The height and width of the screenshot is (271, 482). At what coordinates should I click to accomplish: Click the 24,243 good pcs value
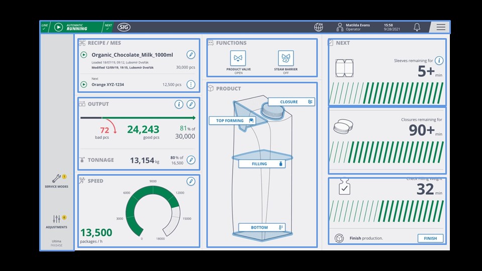point(143,129)
